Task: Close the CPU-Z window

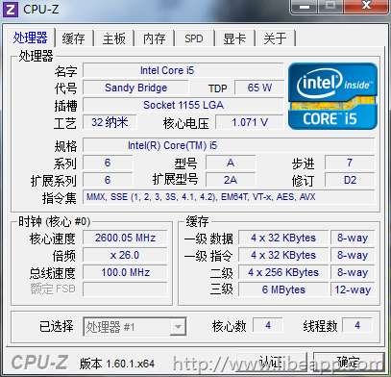Action: (366, 7)
